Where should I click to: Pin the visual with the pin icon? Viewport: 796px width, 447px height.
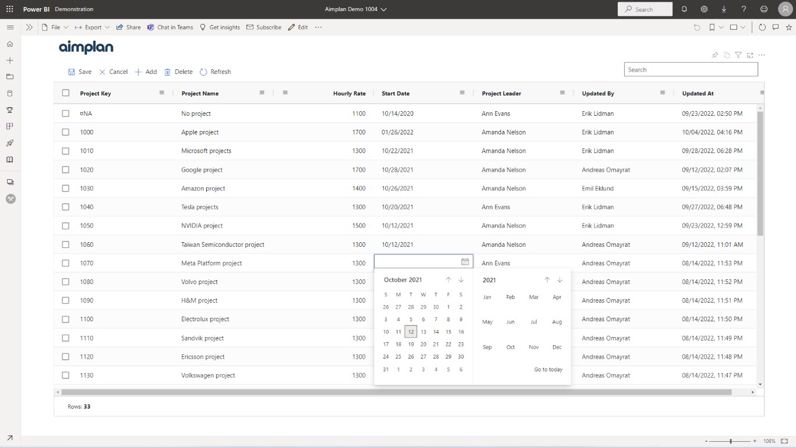715,55
